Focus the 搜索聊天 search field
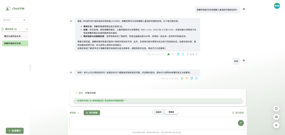This screenshot has height=135, width=285. coord(15,20)
